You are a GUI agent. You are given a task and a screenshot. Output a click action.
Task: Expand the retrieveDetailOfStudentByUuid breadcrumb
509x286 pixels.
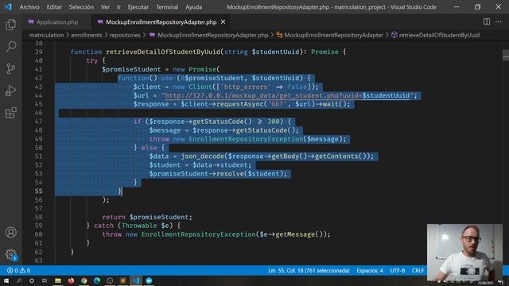click(436, 35)
